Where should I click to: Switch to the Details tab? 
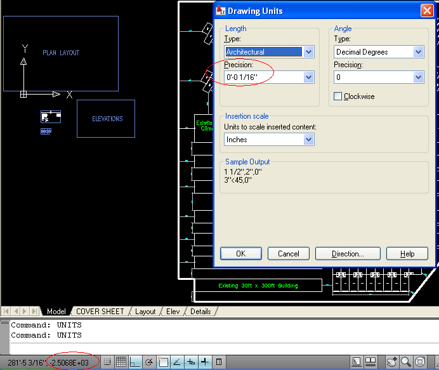click(200, 312)
